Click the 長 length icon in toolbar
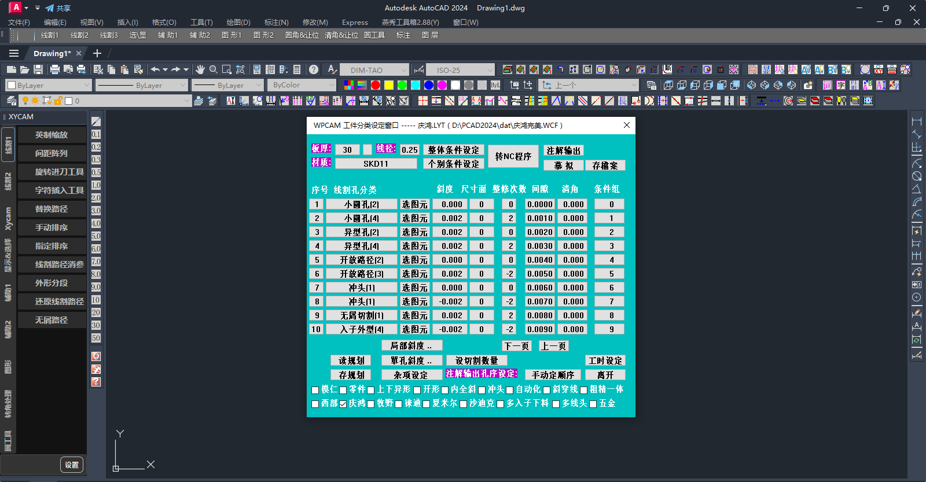This screenshot has width=926, height=482. [x=623, y=101]
